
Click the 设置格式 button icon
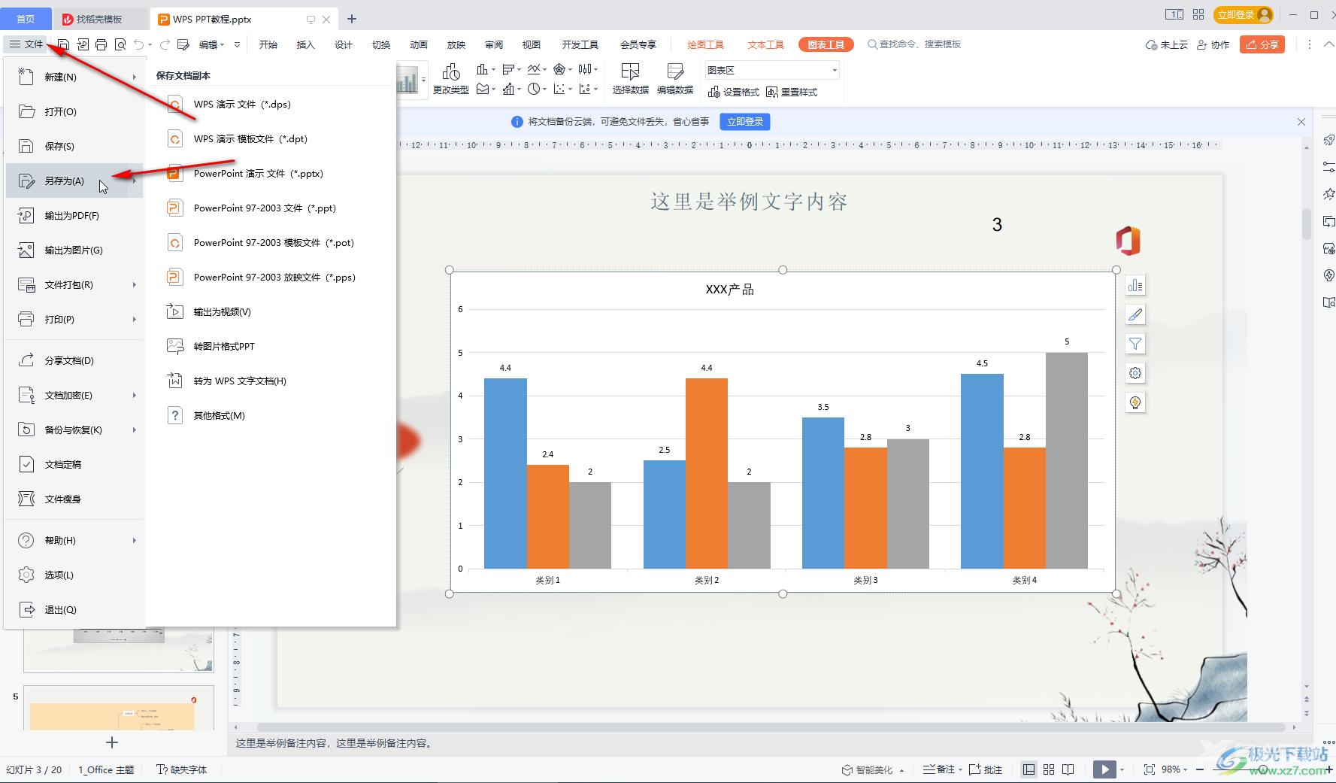pos(714,93)
